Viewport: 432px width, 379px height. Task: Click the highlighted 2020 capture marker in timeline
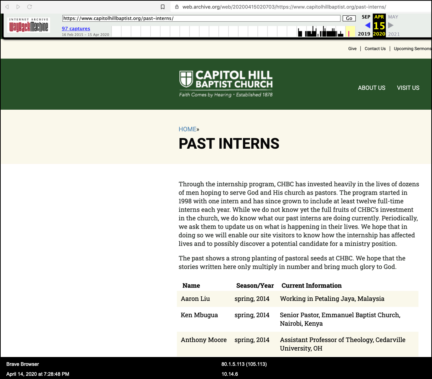point(349,33)
